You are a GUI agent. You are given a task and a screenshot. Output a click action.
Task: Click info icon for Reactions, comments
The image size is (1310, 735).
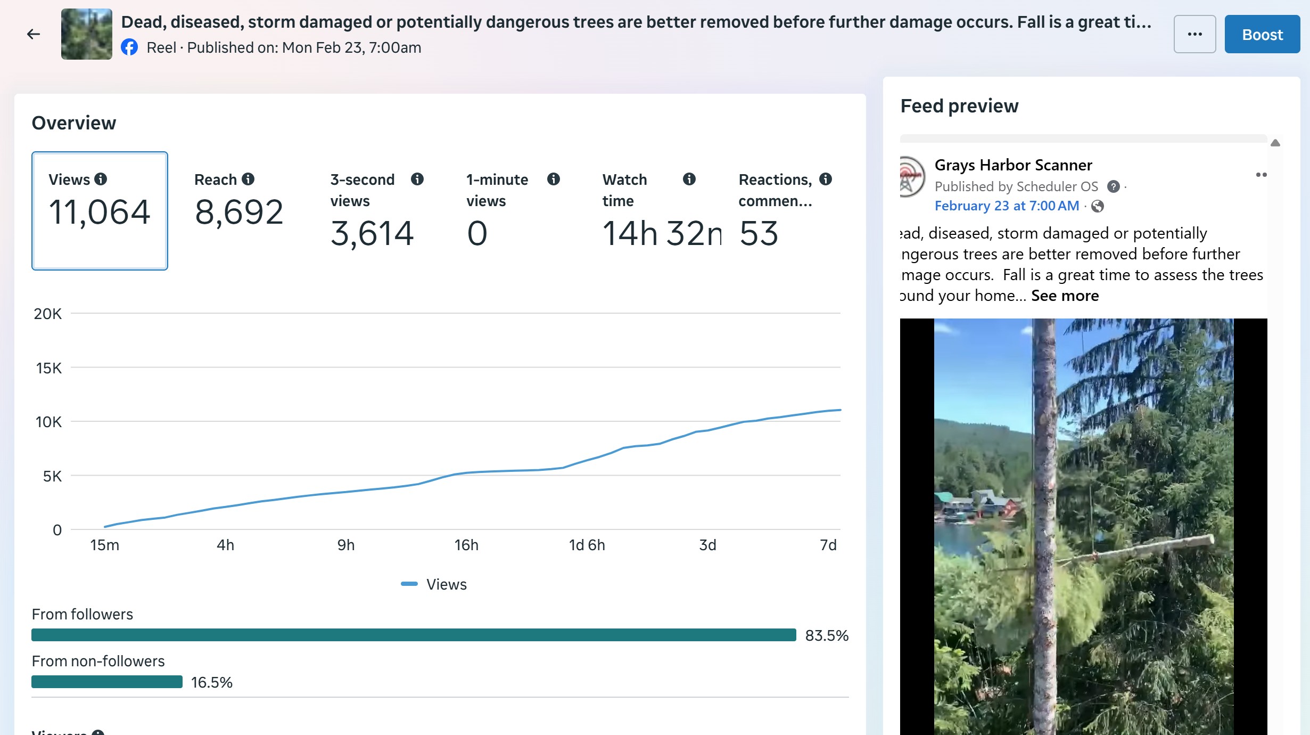(826, 179)
